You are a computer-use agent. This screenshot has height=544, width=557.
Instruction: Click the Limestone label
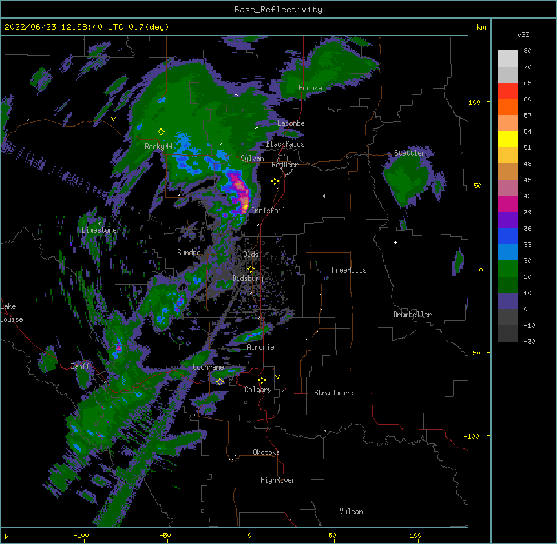click(x=99, y=230)
